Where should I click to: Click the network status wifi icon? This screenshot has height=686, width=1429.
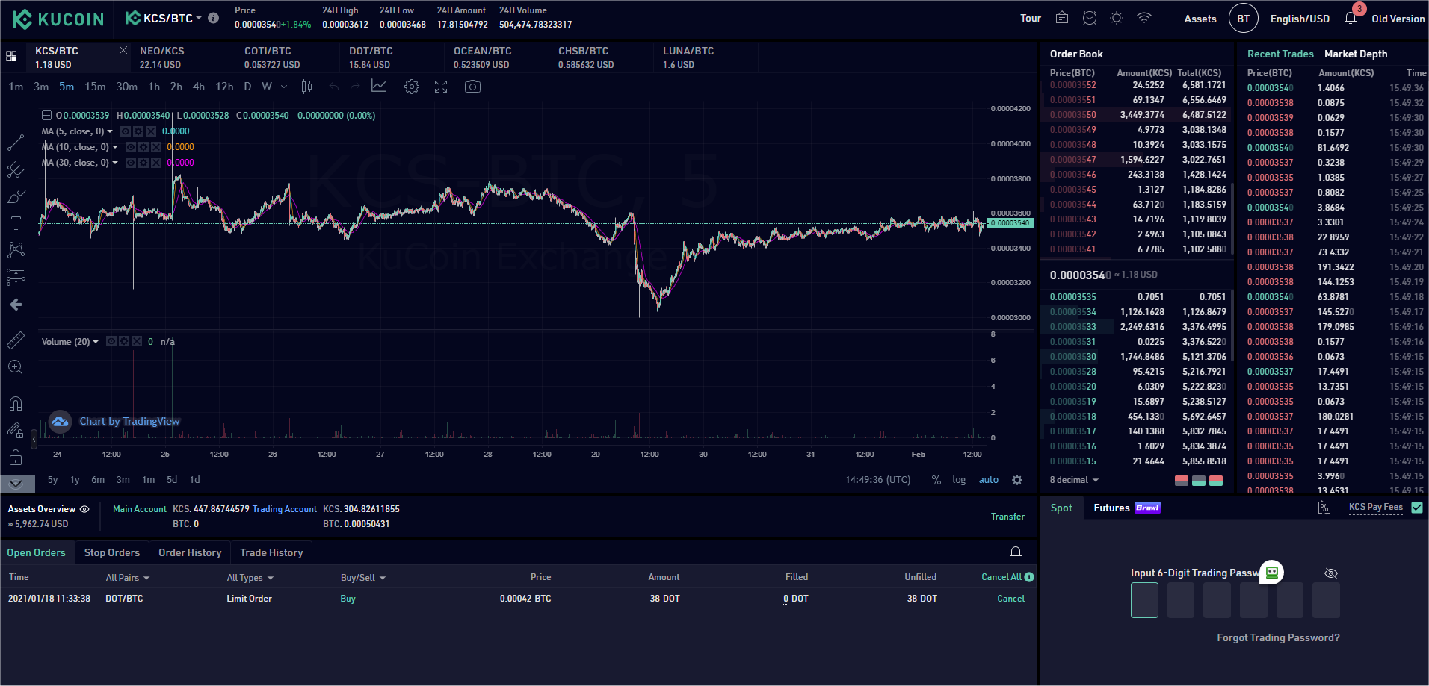click(x=1144, y=18)
